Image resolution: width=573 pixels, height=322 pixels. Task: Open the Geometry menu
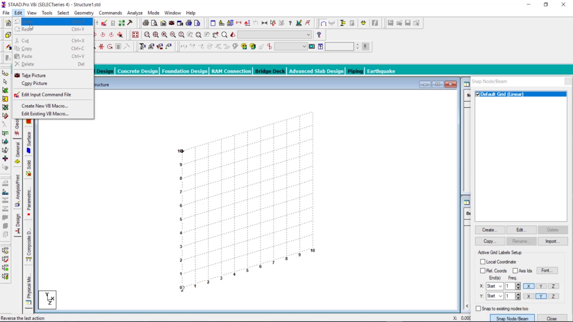pos(84,13)
